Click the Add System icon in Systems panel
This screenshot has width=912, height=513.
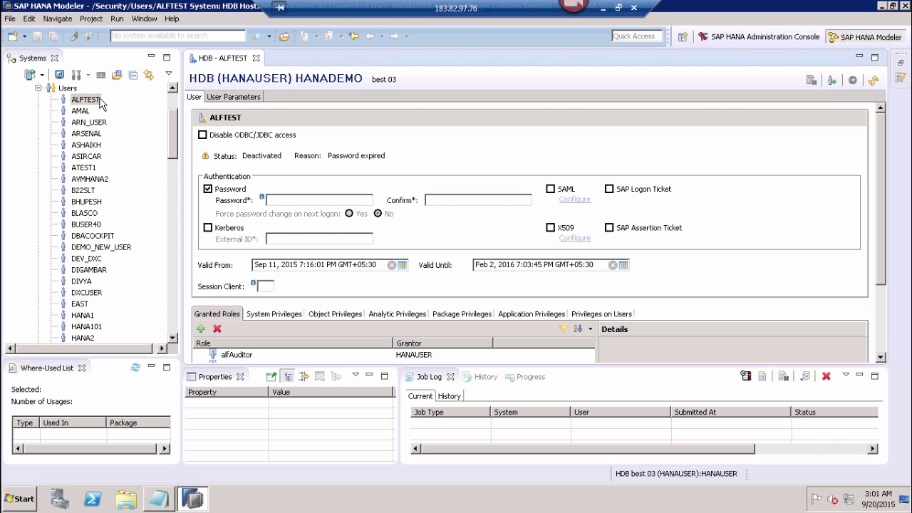coord(30,75)
